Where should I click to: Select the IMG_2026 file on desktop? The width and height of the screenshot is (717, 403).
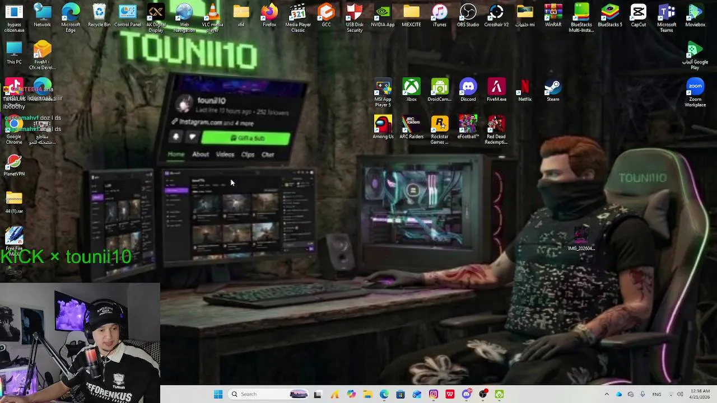pos(581,239)
